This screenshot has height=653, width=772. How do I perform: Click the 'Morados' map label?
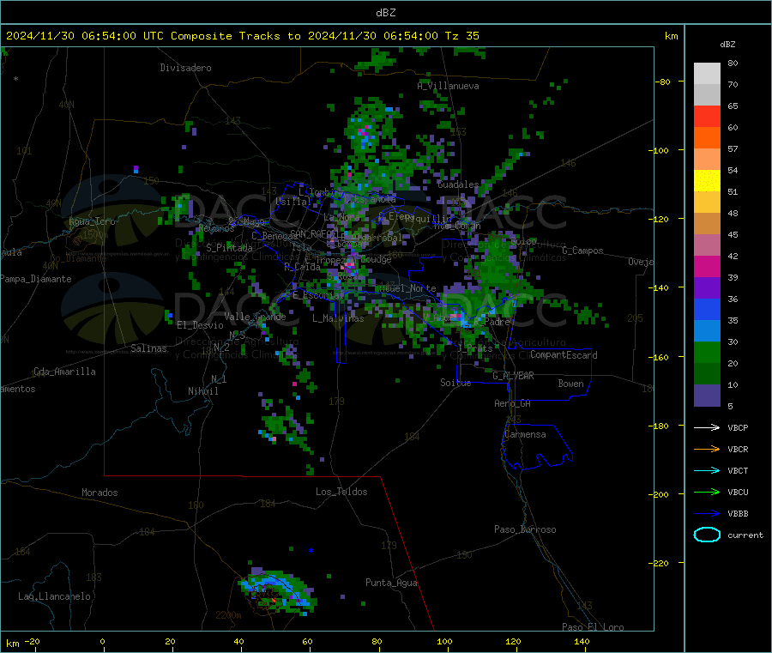[100, 493]
